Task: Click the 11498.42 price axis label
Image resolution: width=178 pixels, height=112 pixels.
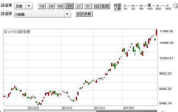Action: click(x=166, y=31)
